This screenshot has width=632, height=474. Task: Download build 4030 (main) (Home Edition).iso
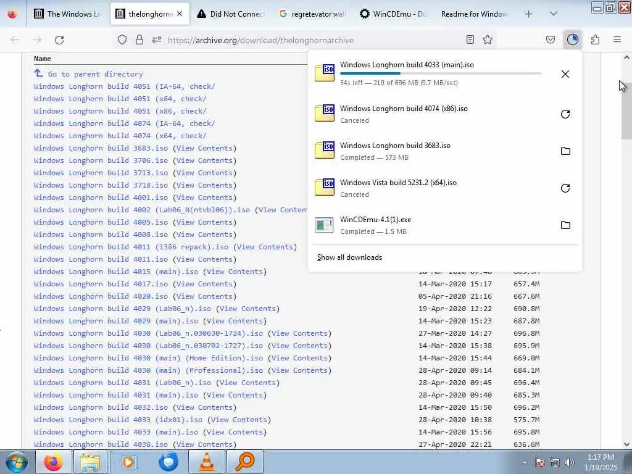(x=148, y=359)
